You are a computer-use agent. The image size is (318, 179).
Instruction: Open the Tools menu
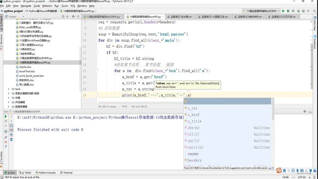click(65, 6)
